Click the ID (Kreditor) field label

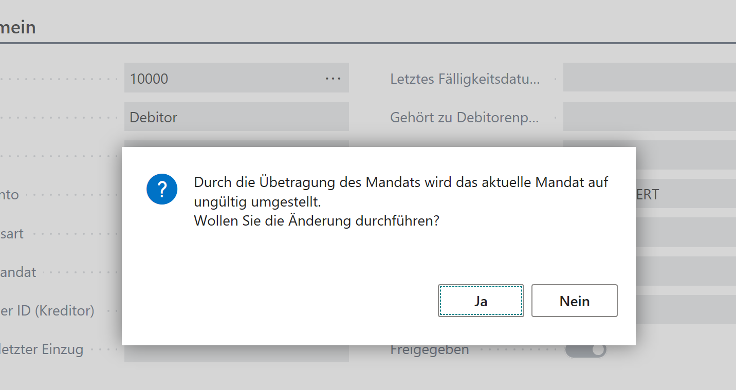47,310
